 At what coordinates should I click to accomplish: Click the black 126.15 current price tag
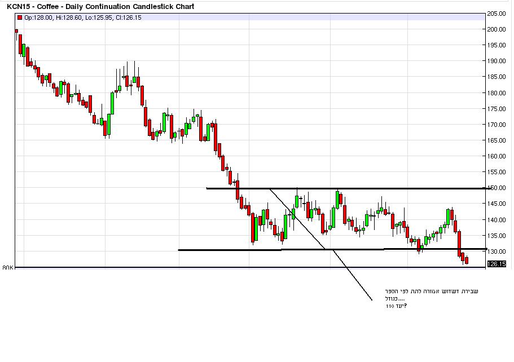(497, 263)
